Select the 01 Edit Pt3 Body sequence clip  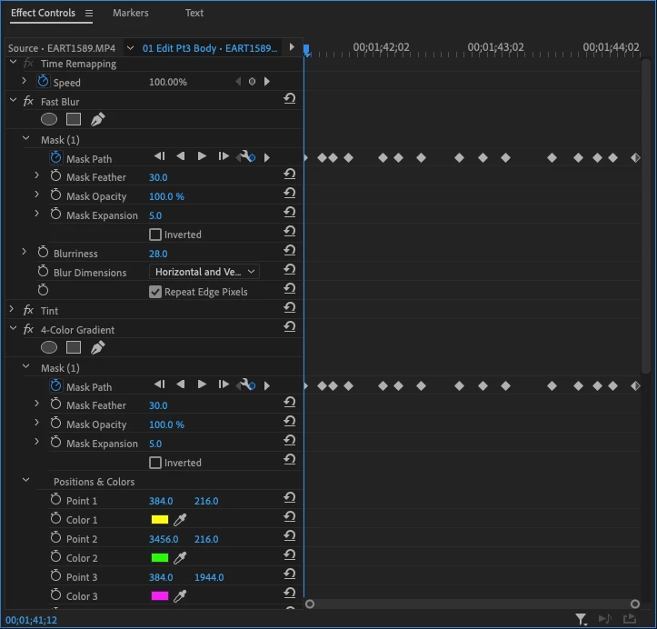pyautogui.click(x=210, y=48)
